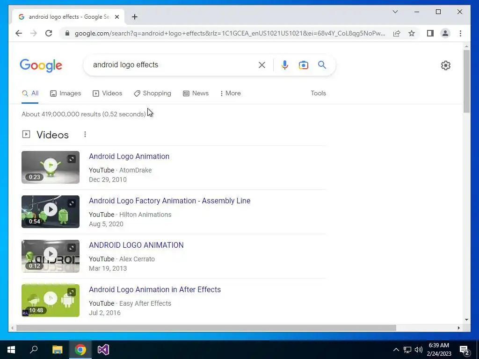This screenshot has height=359, width=479.
Task: Open network status tray icon
Action: 407,350
